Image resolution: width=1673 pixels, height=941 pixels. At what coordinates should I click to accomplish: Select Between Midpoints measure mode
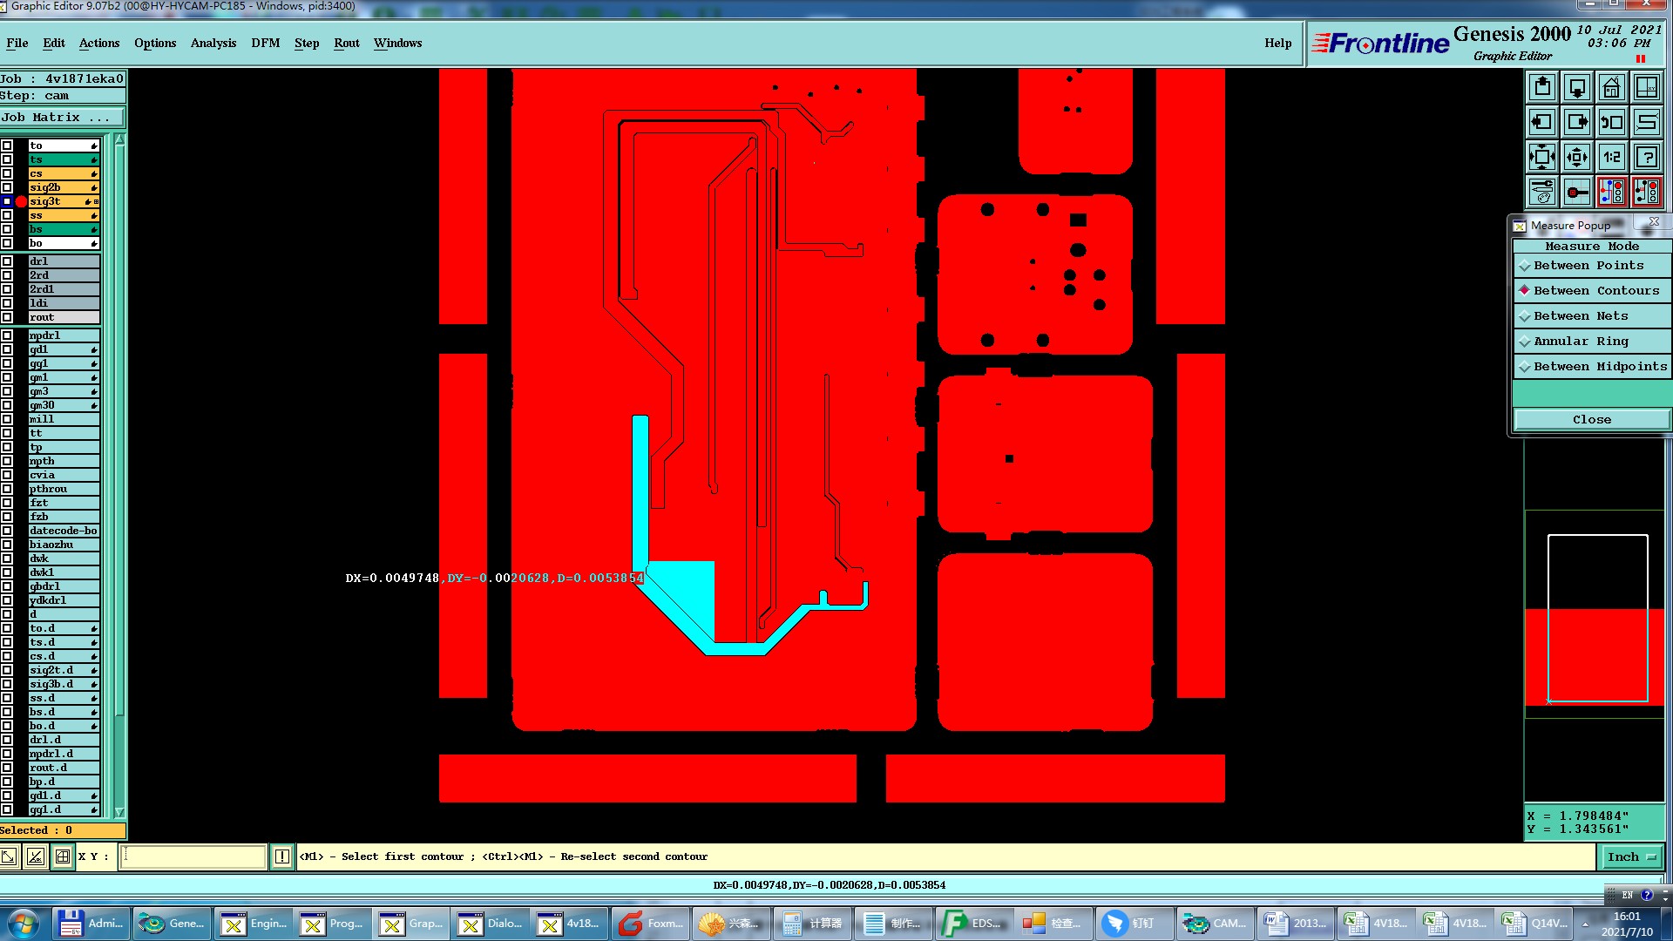pos(1591,367)
